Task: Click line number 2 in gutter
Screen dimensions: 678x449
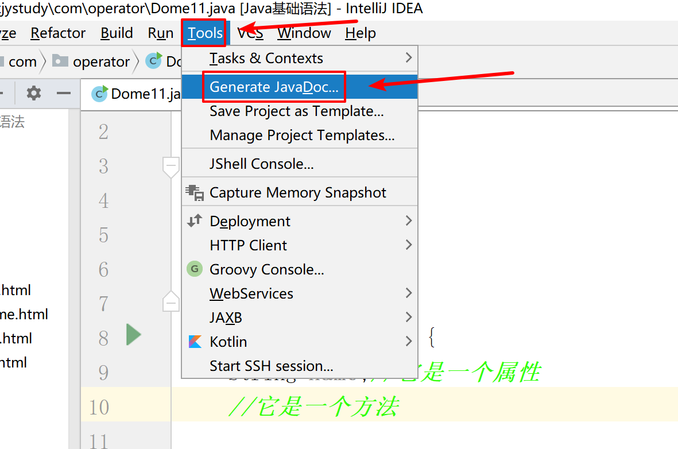Action: [x=103, y=131]
